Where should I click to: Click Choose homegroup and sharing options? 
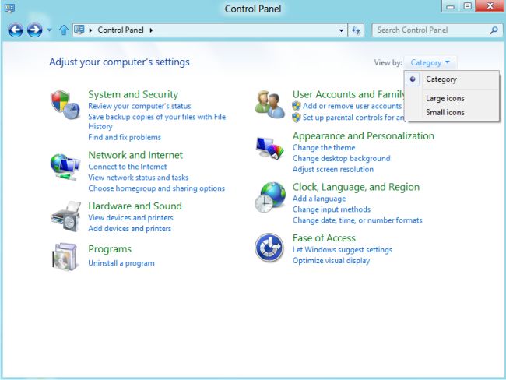click(156, 188)
